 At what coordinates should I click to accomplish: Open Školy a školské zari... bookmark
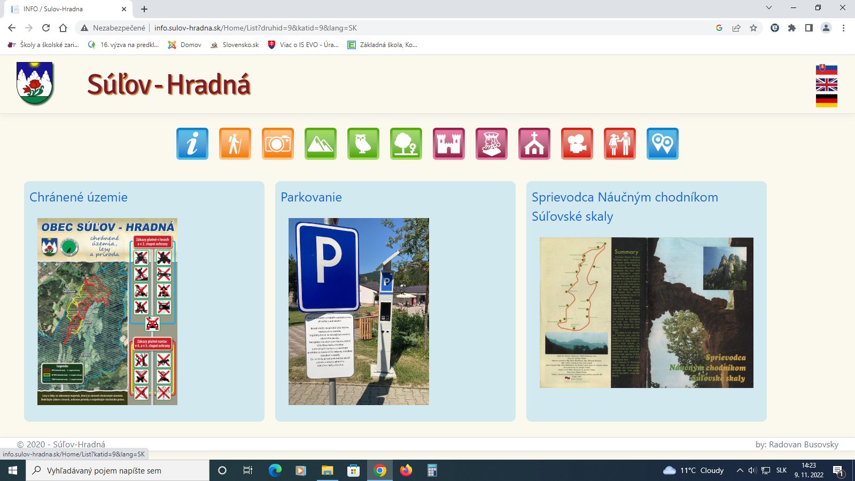pos(44,45)
